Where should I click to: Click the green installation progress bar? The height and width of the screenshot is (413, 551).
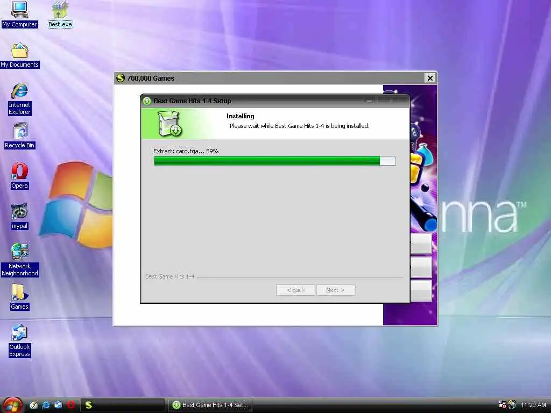[x=275, y=161]
